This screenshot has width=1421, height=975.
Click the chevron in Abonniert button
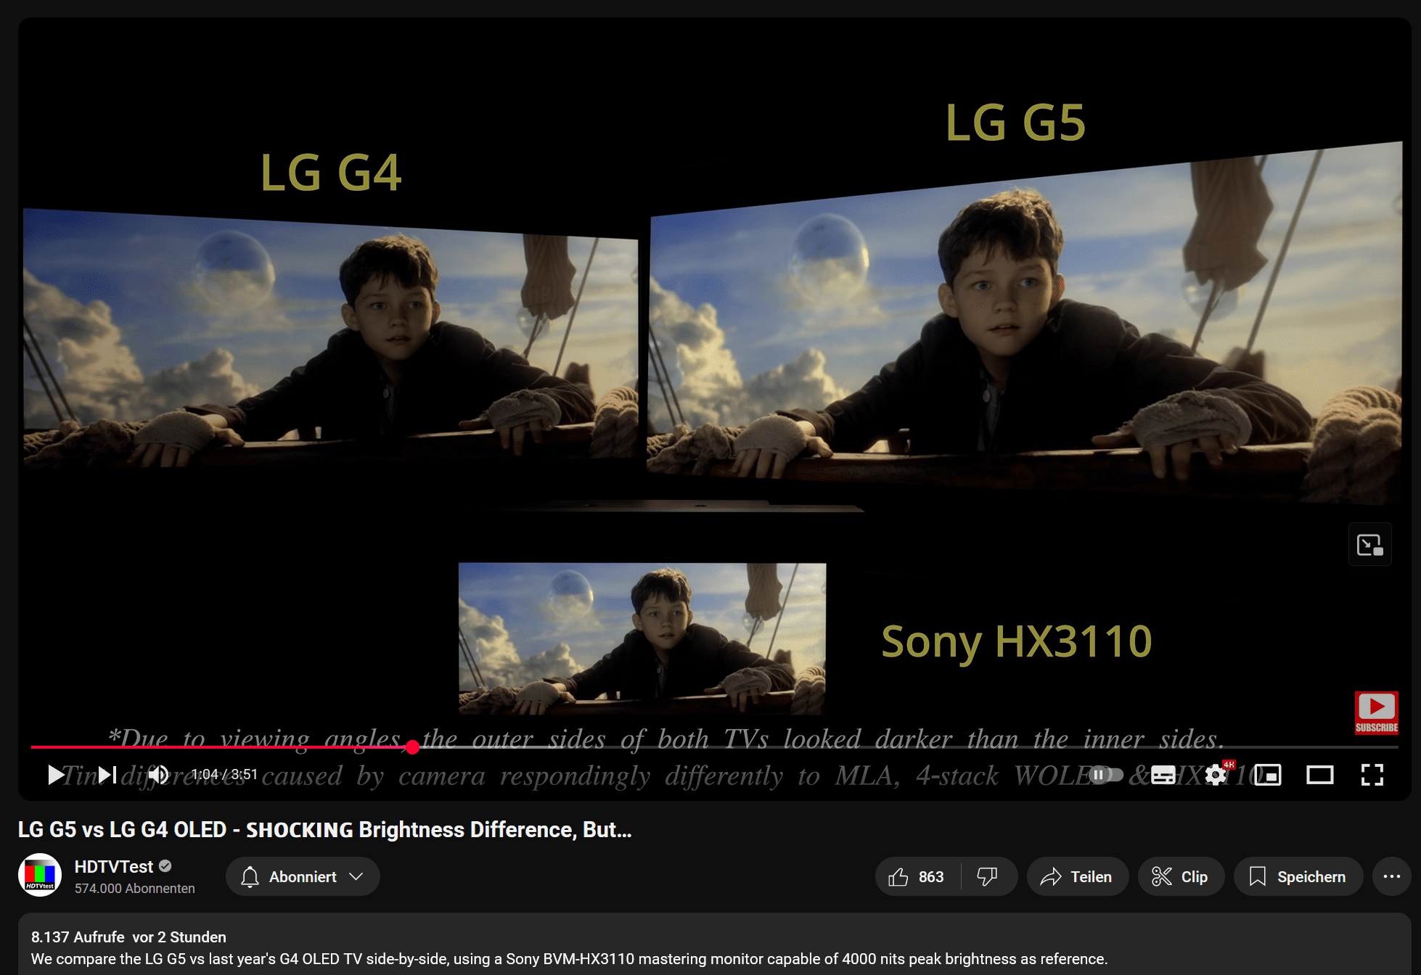tap(356, 876)
